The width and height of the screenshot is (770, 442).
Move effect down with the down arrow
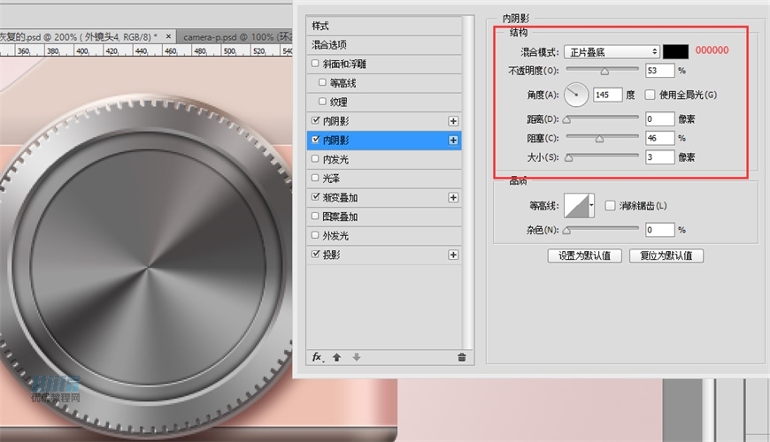click(357, 357)
